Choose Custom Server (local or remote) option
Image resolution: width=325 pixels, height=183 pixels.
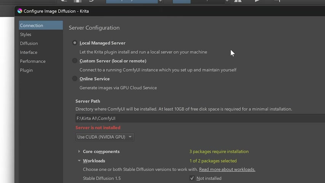(x=75, y=61)
